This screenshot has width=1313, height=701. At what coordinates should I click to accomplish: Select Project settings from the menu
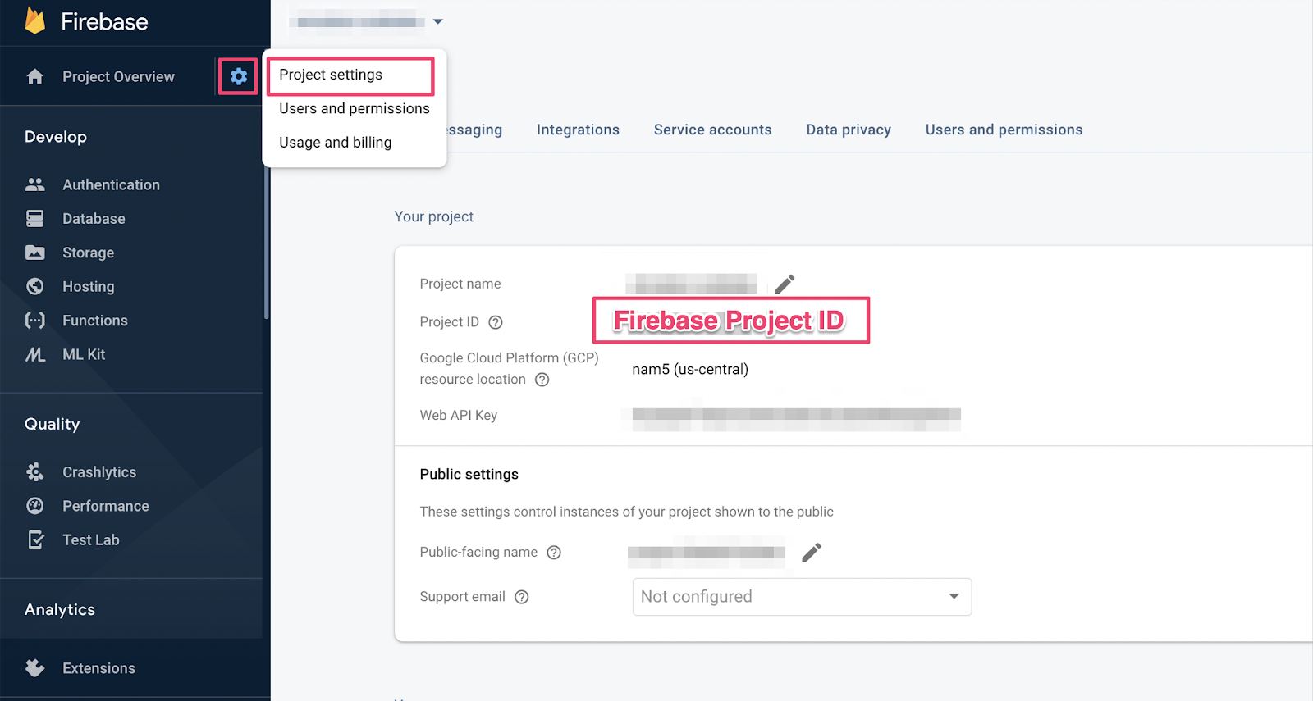point(331,75)
